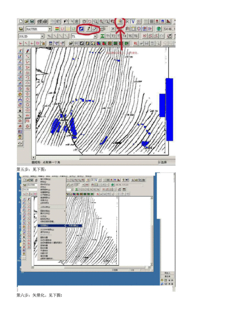Click the yellow smiley icon in left palette

[20, 137]
